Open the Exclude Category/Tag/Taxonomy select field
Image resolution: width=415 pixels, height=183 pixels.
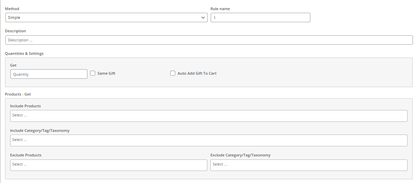(x=309, y=165)
